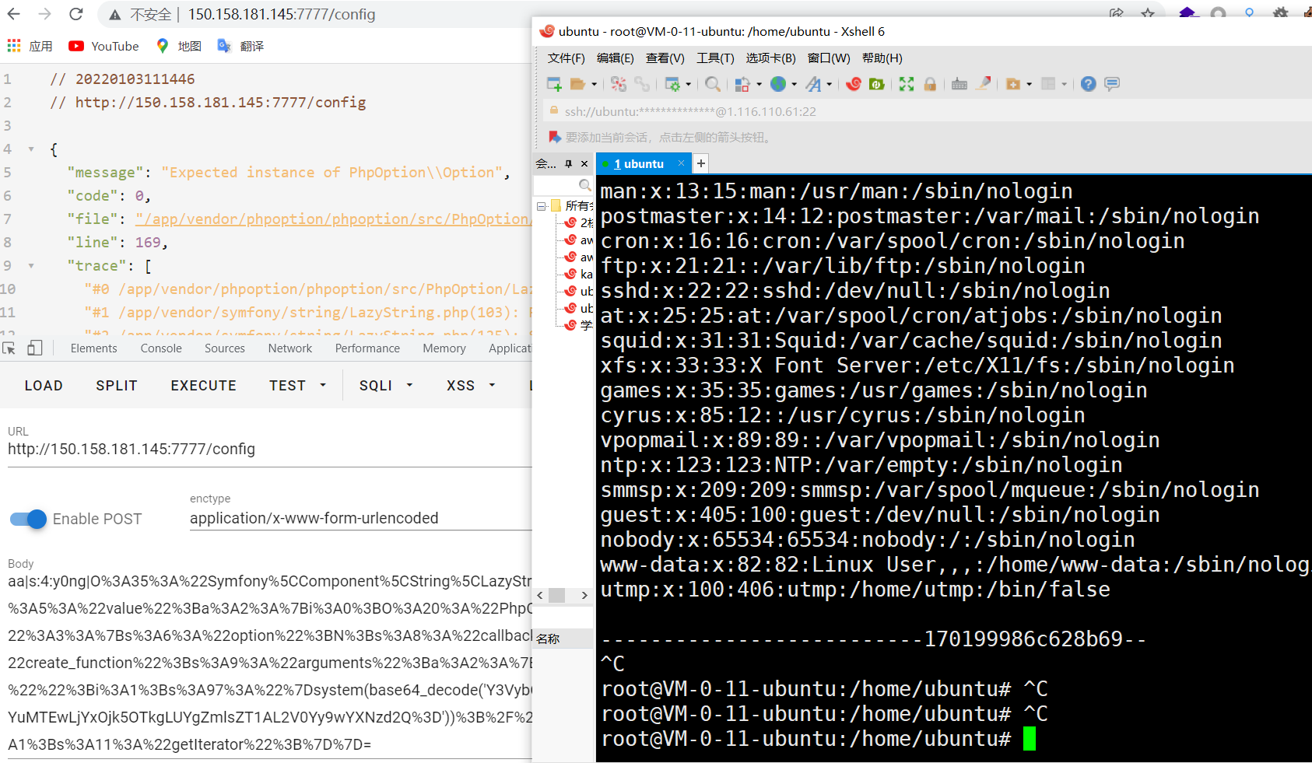Viewport: 1312px width, 763px height.
Task: Click the speech bubble feedback icon in Xshell
Action: (x=1112, y=84)
